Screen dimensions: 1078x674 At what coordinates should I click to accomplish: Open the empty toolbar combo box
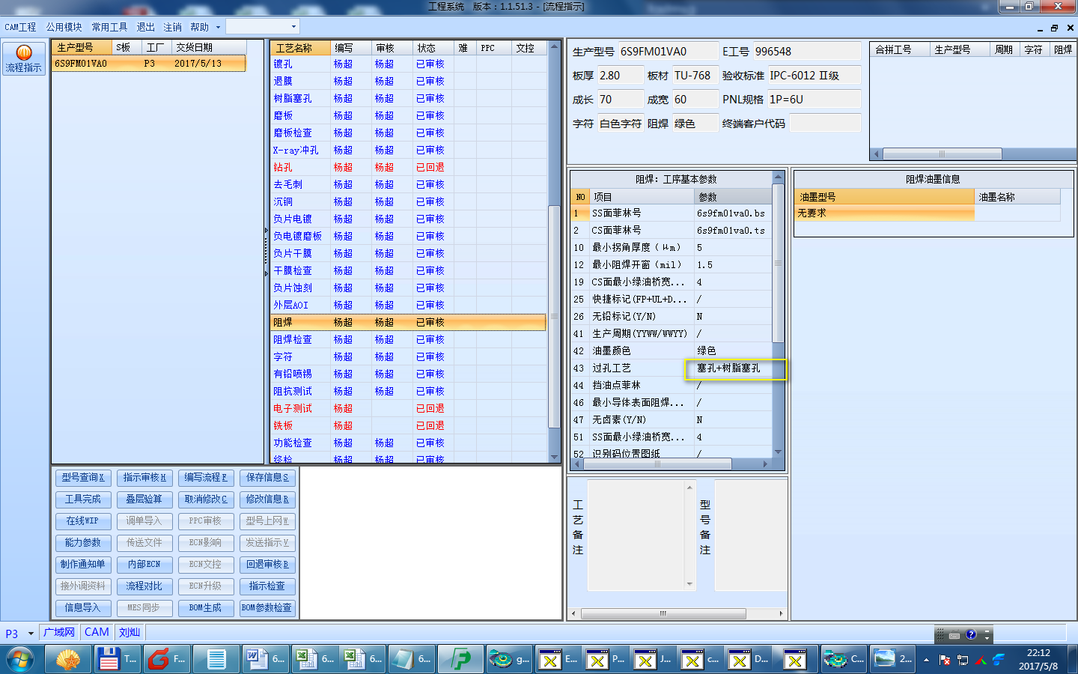coord(263,26)
